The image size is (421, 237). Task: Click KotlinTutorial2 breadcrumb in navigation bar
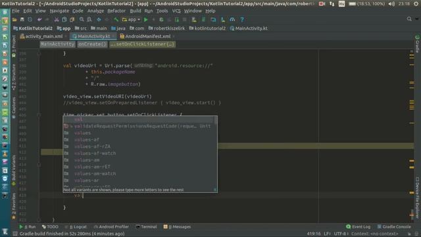click(34, 28)
